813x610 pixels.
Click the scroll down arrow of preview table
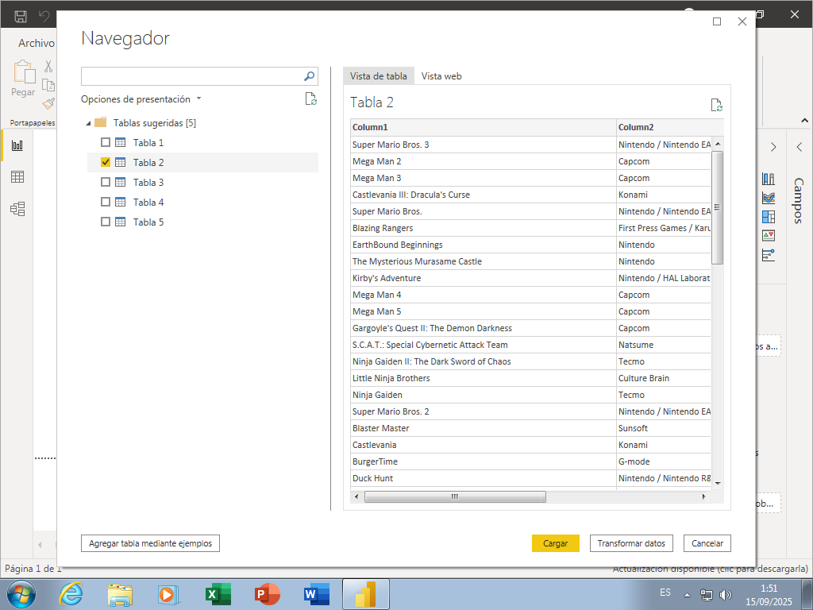(718, 484)
